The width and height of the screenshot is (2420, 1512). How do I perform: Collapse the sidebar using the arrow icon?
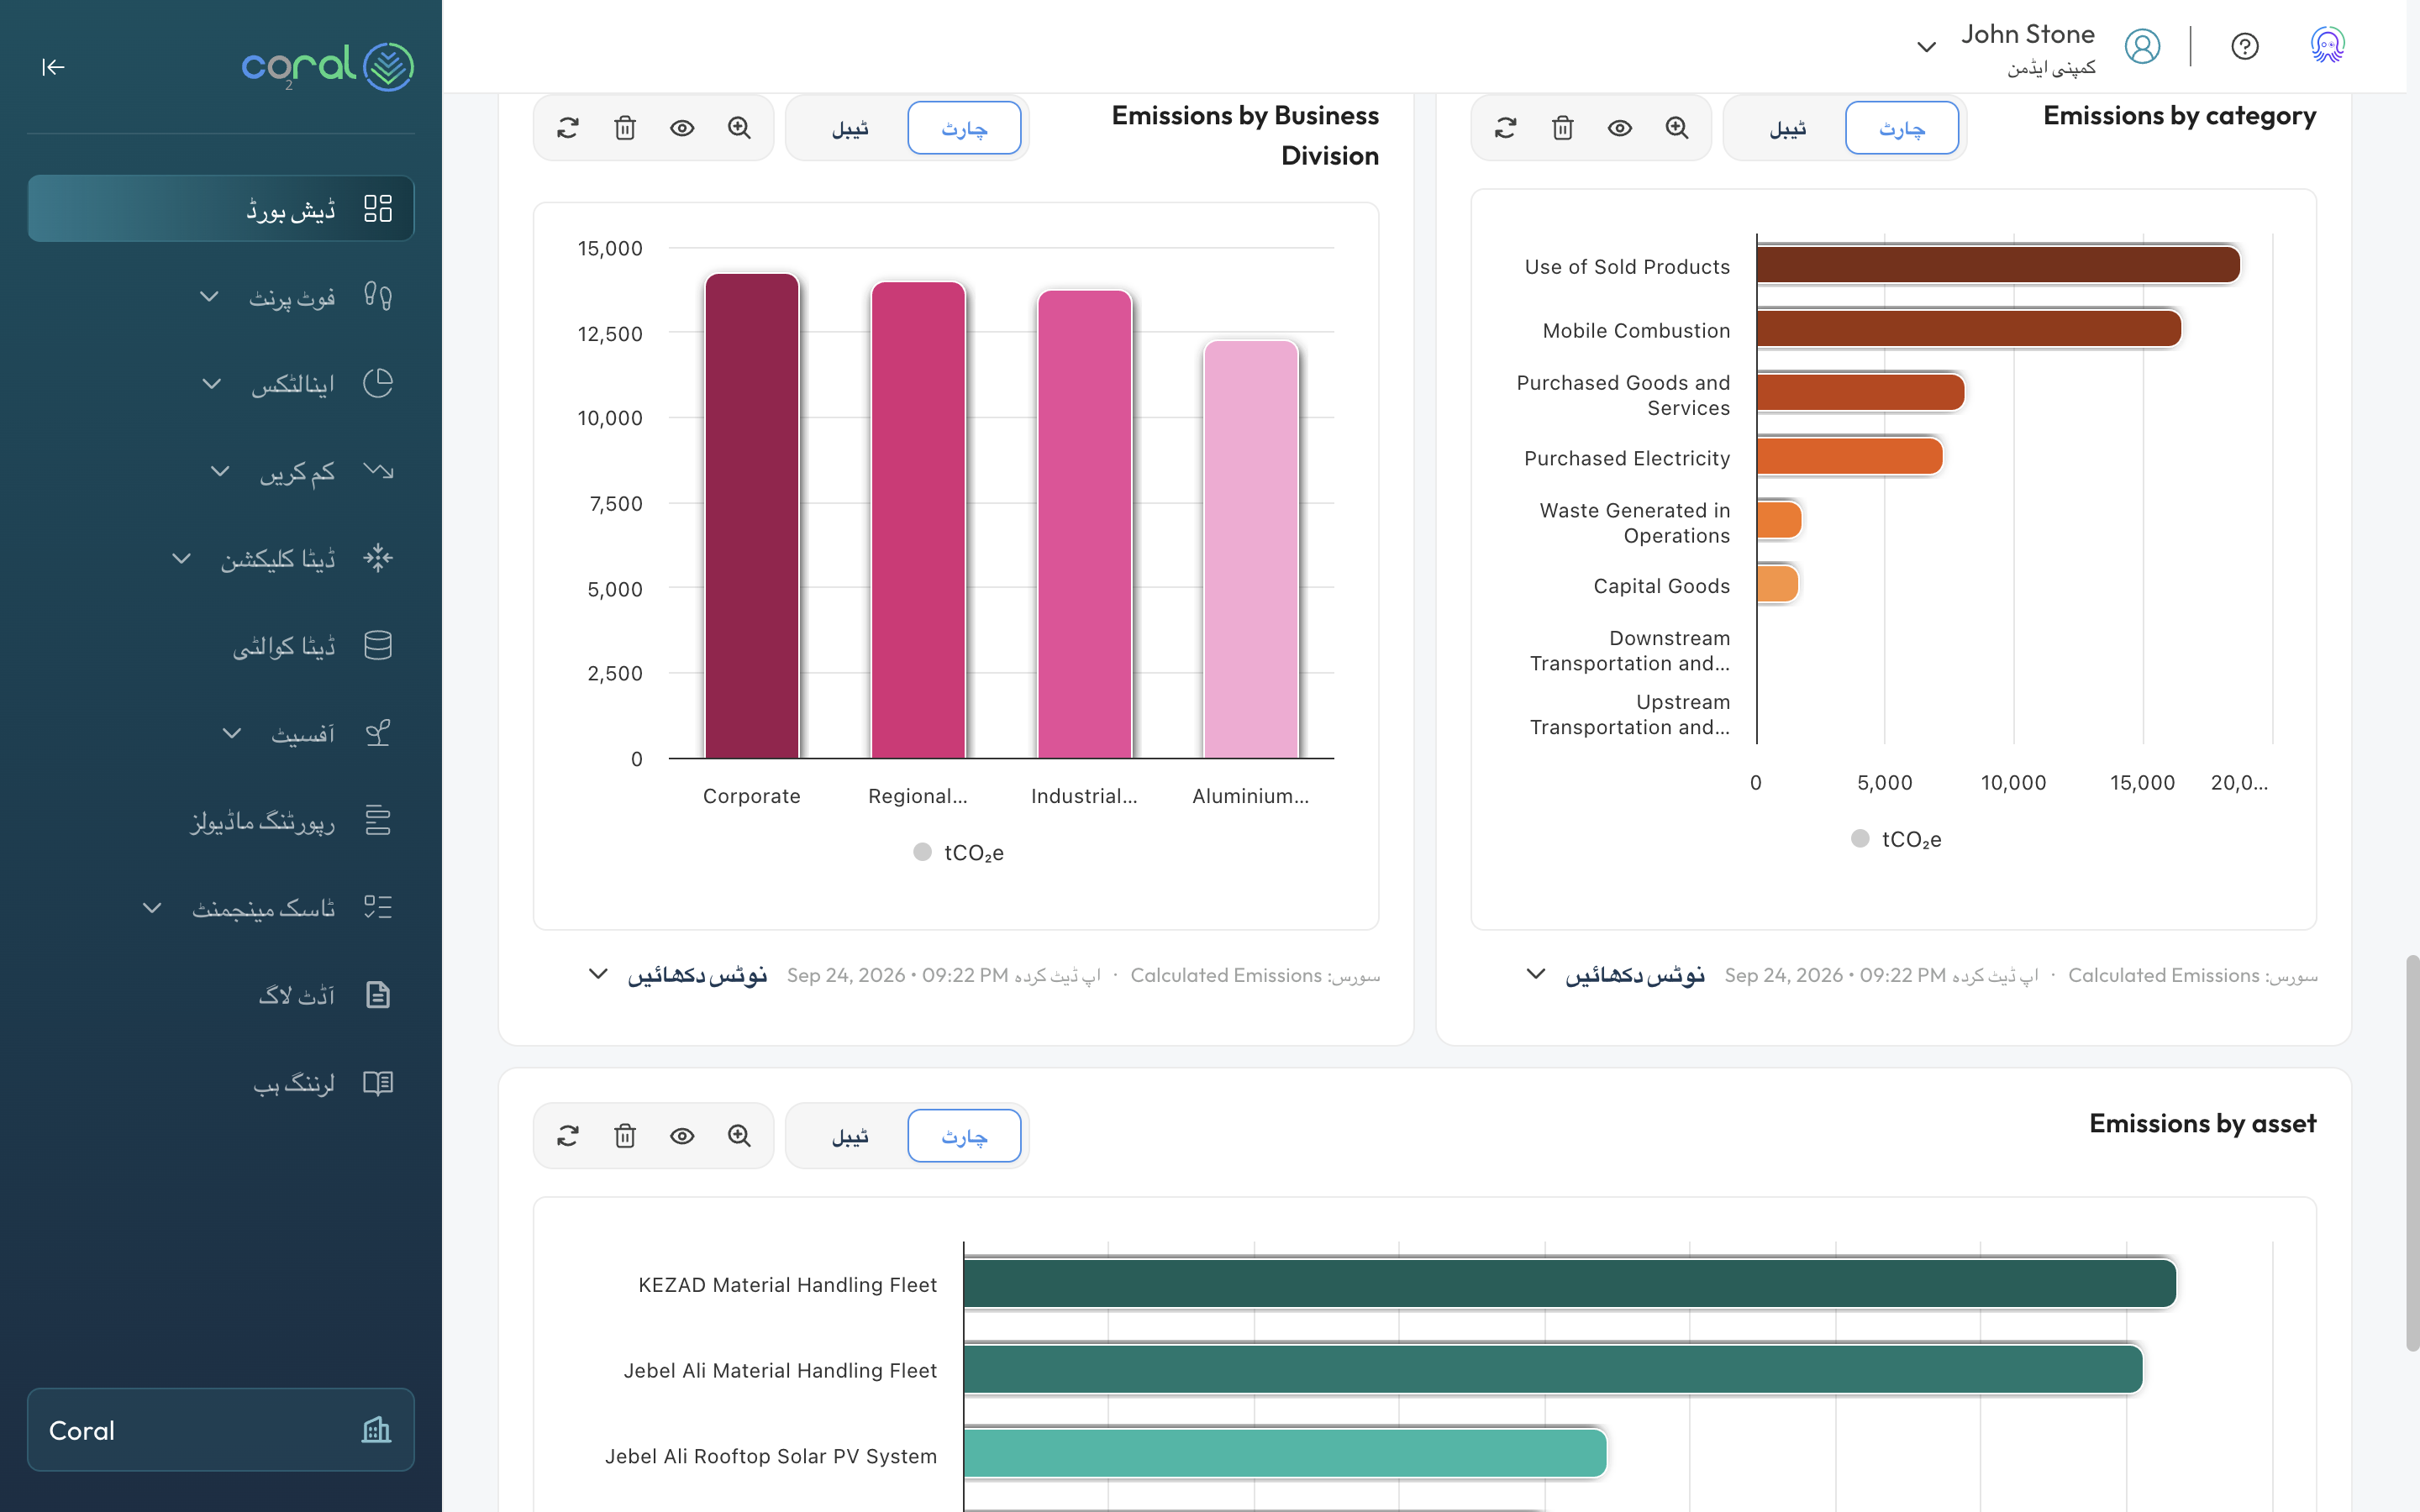click(53, 67)
